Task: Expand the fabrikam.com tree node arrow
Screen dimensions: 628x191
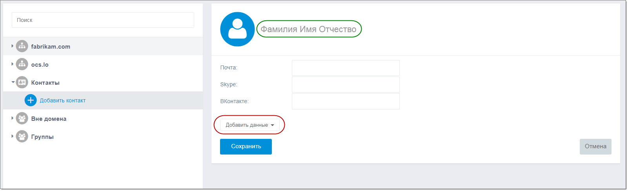Action: coord(13,46)
